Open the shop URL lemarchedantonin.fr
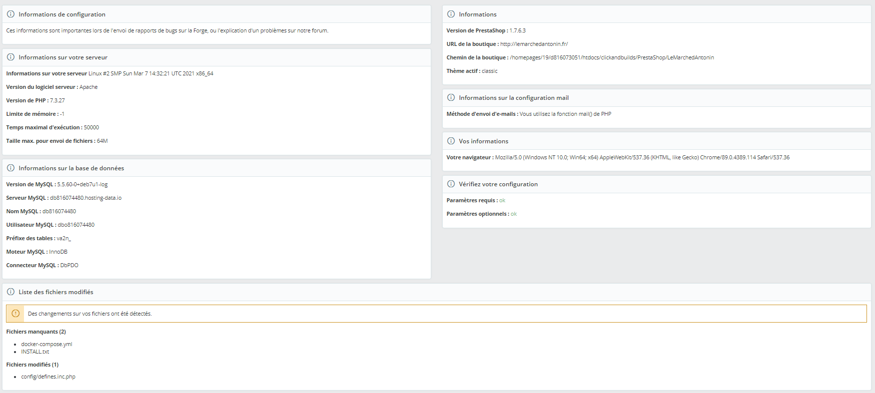This screenshot has width=875, height=393. click(534, 44)
